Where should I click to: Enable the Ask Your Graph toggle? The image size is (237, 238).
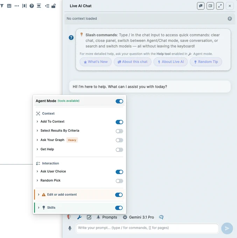[x=119, y=140]
